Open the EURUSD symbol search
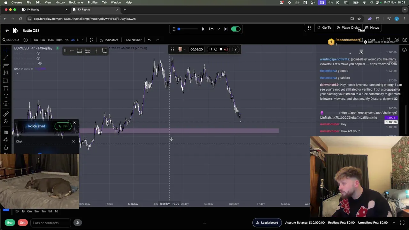This screenshot has width=409, height=230. click(11, 40)
